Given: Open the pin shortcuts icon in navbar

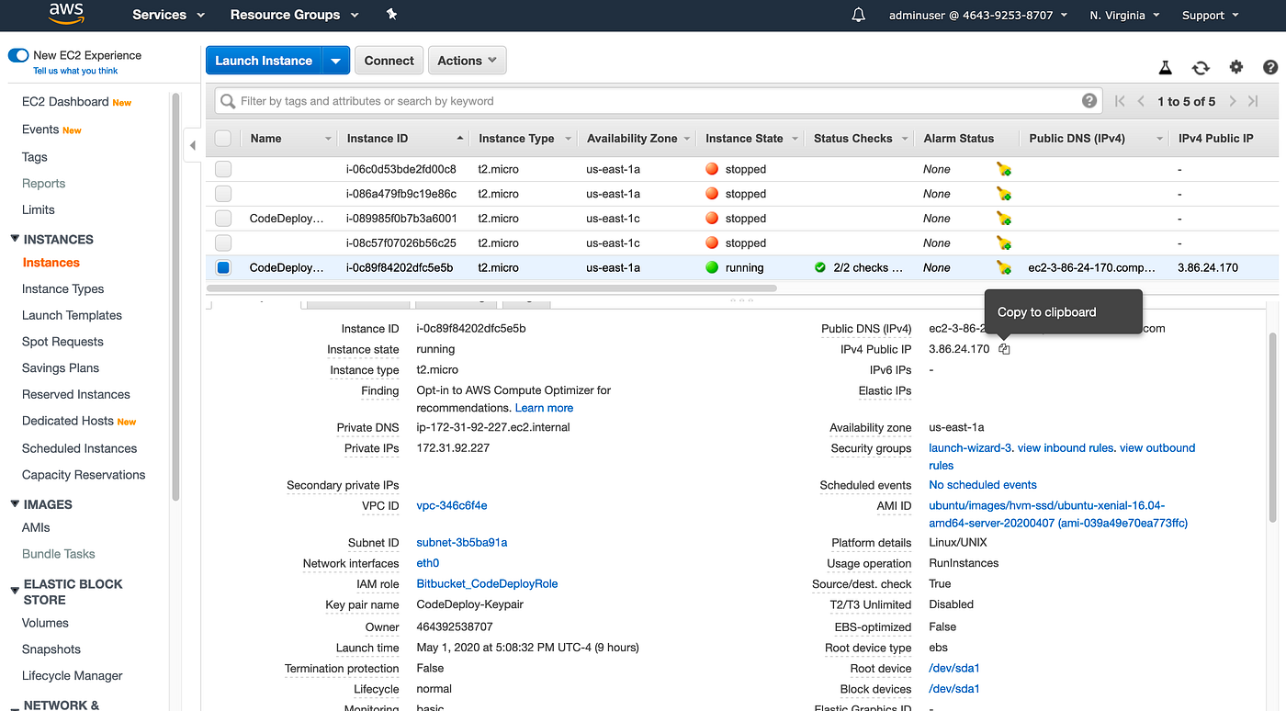Looking at the screenshot, I should [392, 15].
